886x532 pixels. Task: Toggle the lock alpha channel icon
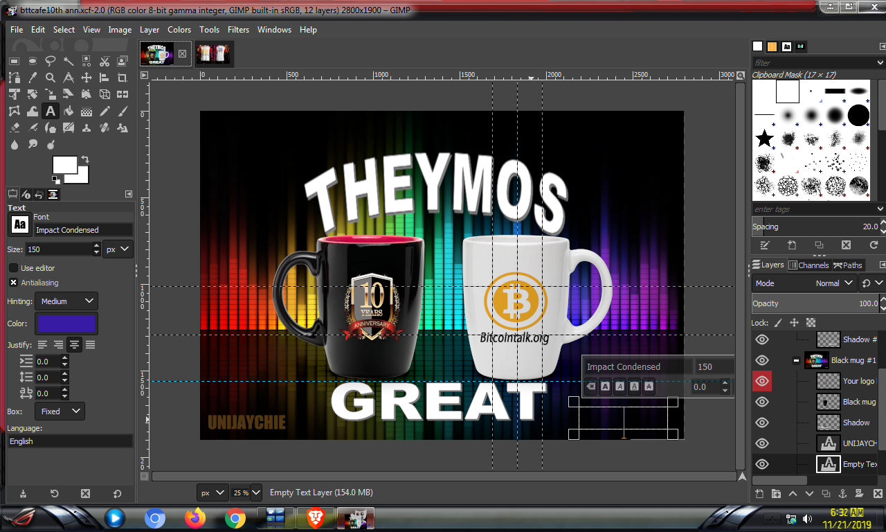coord(811,323)
